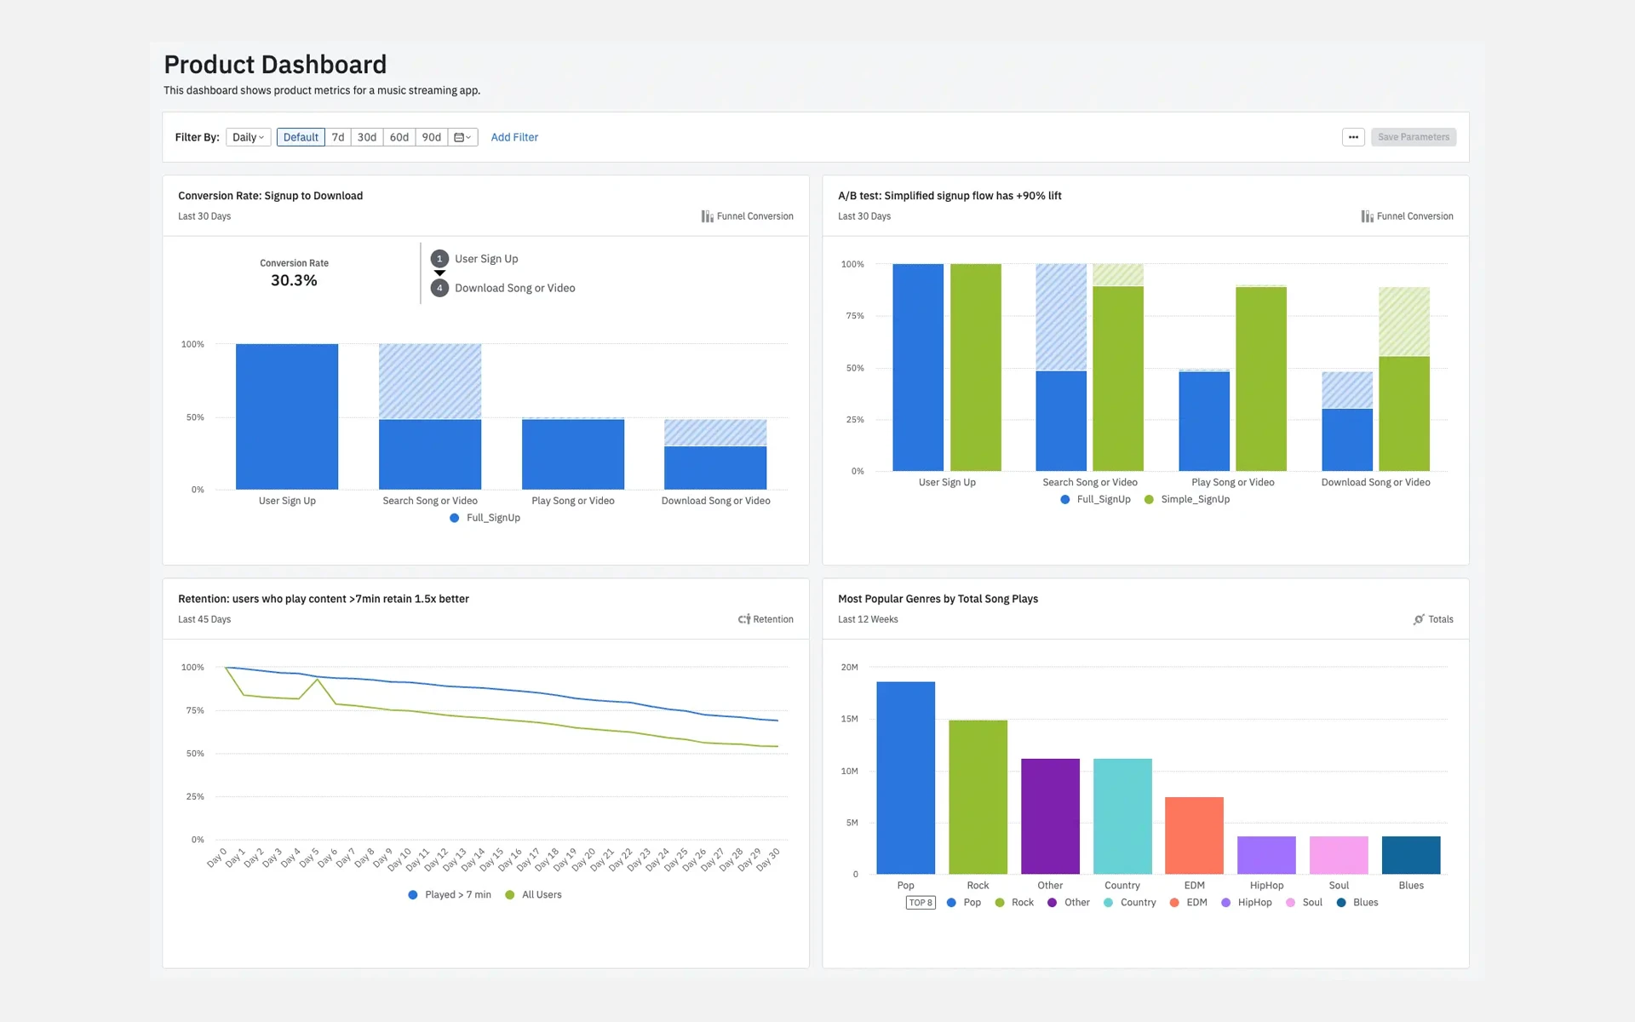This screenshot has height=1022, width=1635.
Task: Open the calendar date picker
Action: tap(462, 137)
